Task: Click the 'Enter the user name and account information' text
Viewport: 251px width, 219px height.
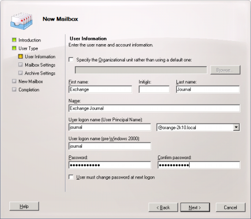Action: 111,45
